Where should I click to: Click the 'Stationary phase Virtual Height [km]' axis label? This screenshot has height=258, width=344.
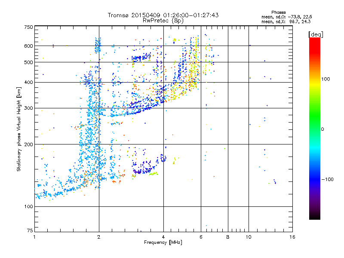[19, 129]
